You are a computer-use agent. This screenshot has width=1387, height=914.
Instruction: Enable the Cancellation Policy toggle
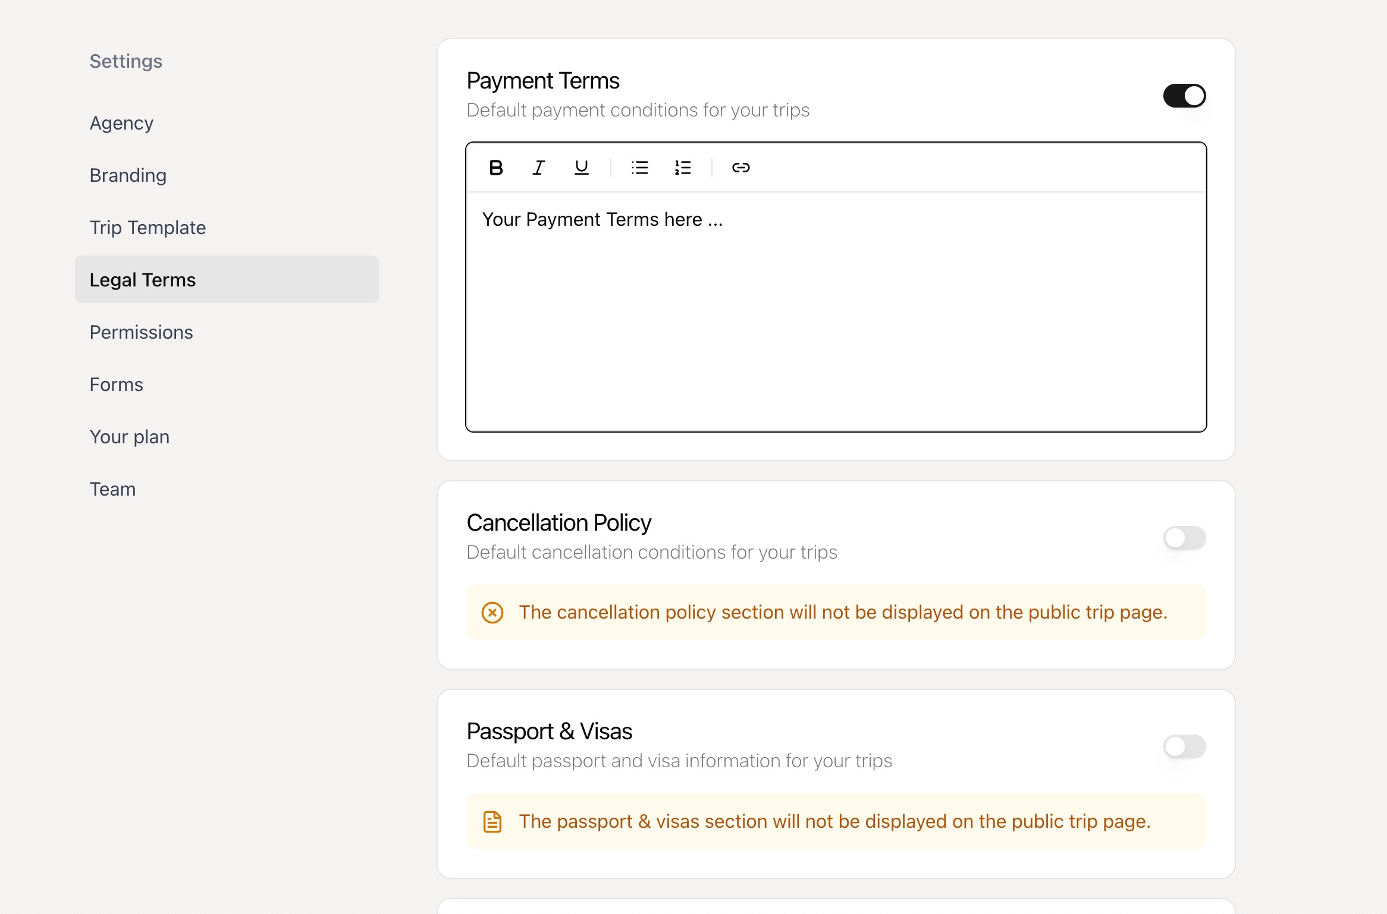[1184, 538]
